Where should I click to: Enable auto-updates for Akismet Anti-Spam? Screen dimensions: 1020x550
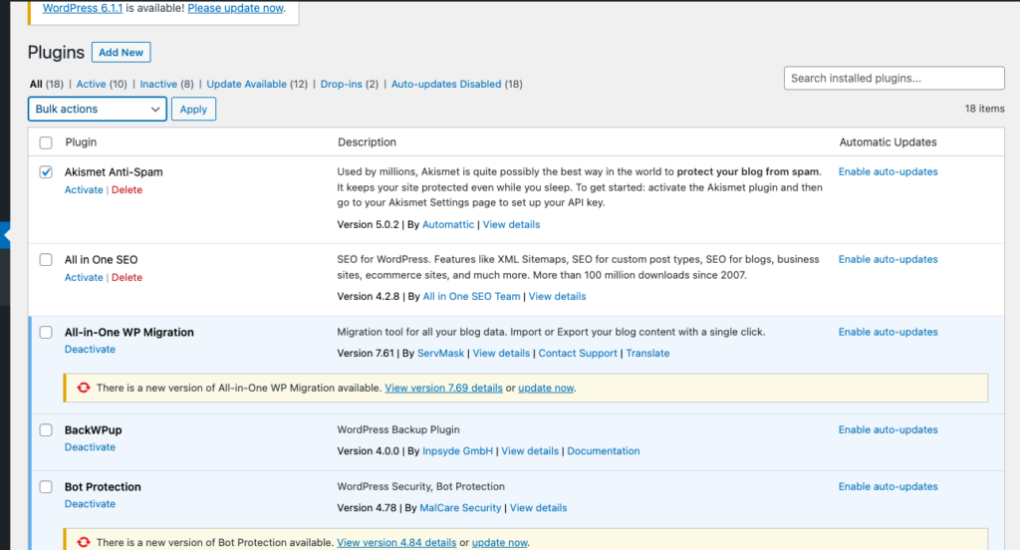[888, 171]
